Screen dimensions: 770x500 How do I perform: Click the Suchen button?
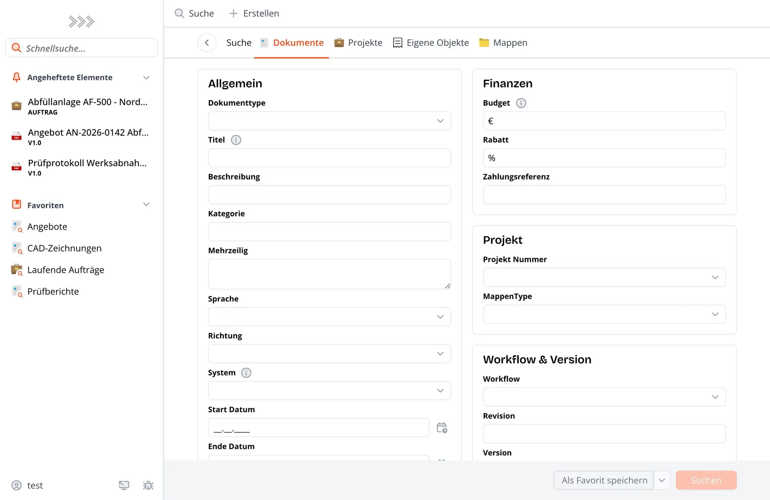[706, 480]
